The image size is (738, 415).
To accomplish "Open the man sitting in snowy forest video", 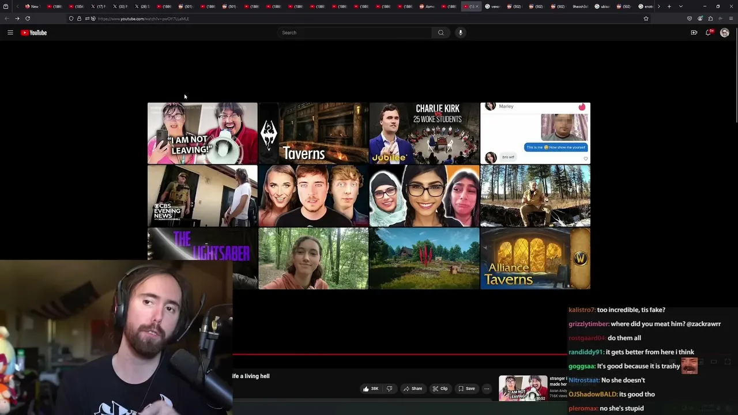I will pos(535,196).
